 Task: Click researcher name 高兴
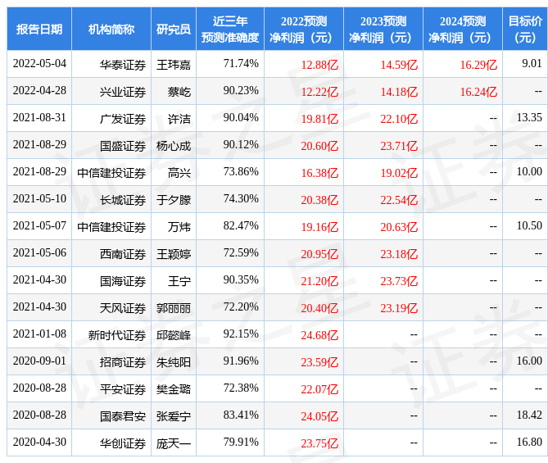[x=179, y=173]
